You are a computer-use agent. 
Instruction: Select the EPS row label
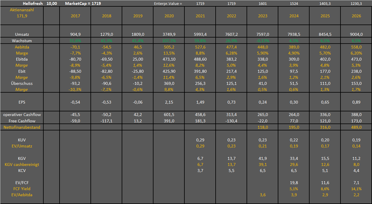22,102
